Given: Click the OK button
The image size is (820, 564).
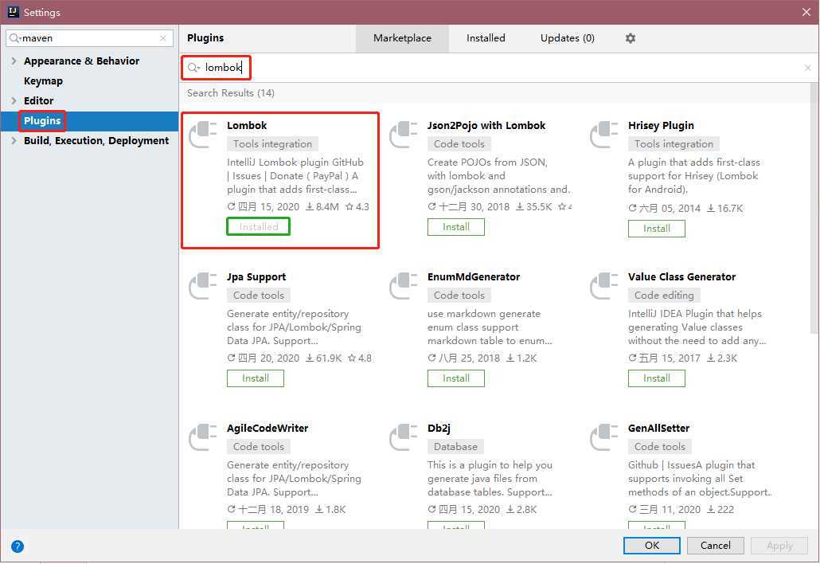Looking at the screenshot, I should (x=651, y=545).
